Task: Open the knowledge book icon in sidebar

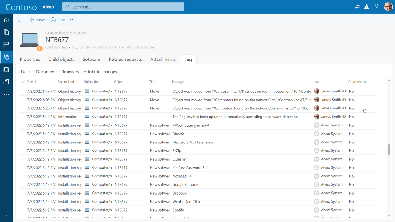Action: [x=6, y=69]
